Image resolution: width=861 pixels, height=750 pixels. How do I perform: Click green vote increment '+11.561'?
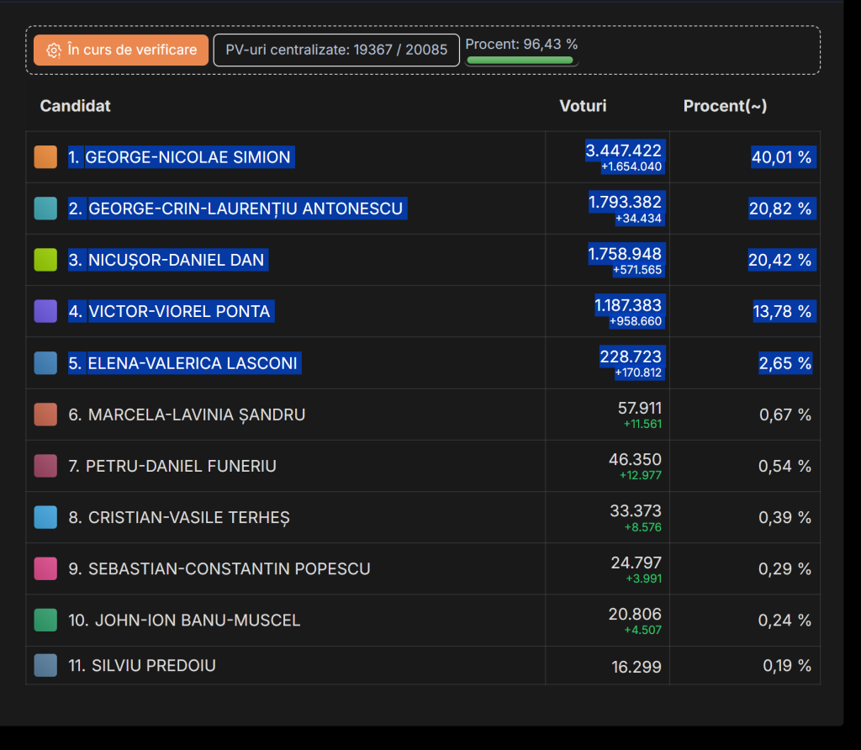tap(642, 425)
